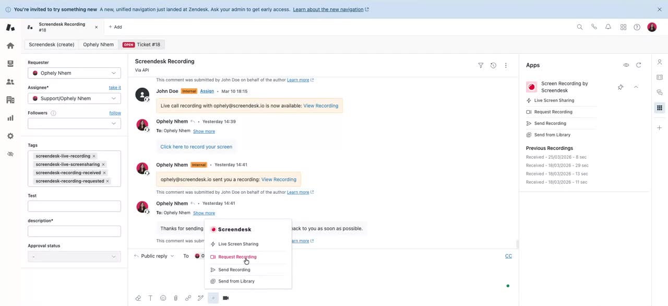668x306 pixels.
Task: Open ticket options three-dot menu
Action: pos(506,65)
